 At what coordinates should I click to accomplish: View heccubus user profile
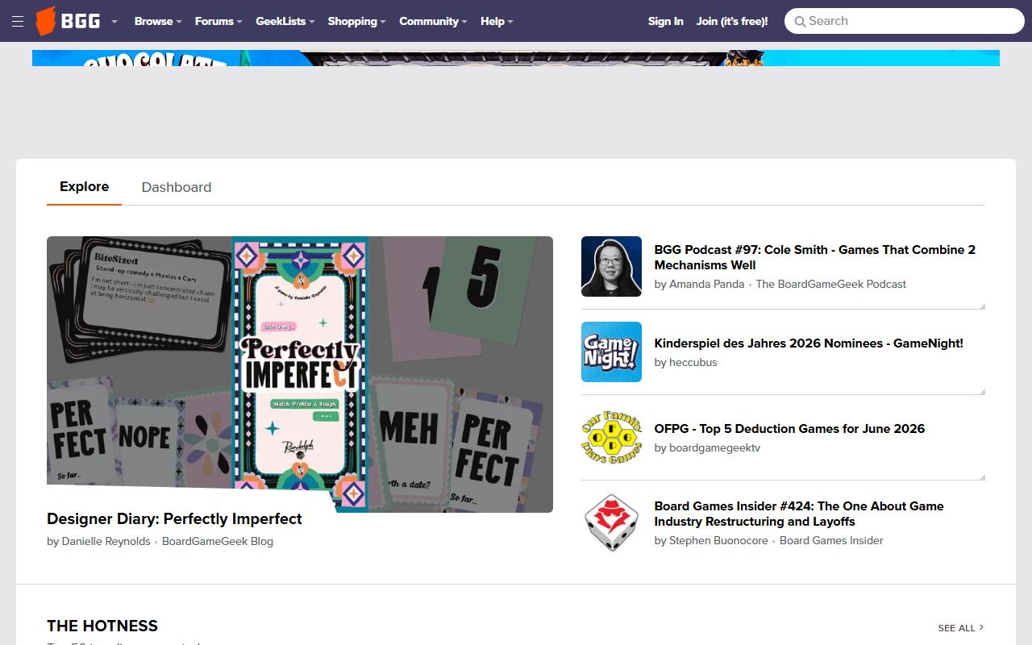click(693, 363)
